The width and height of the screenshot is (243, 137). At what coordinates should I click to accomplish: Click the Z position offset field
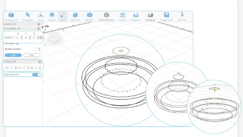tap(35, 37)
